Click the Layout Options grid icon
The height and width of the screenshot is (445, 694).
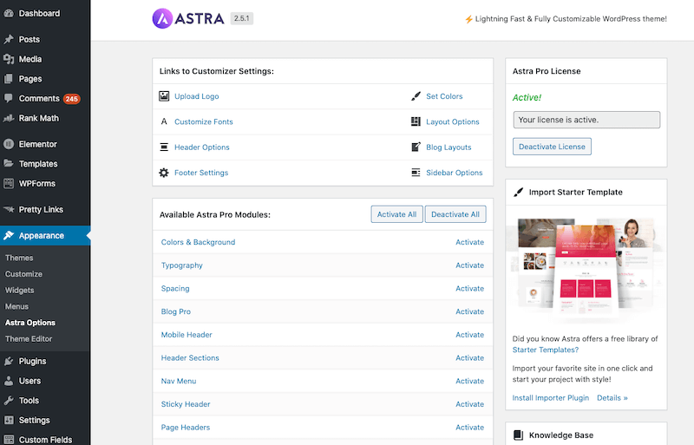416,121
